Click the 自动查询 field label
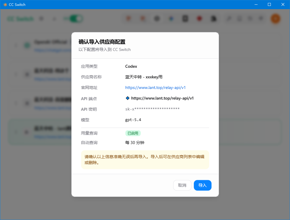This screenshot has width=290, height=220. (x=89, y=143)
